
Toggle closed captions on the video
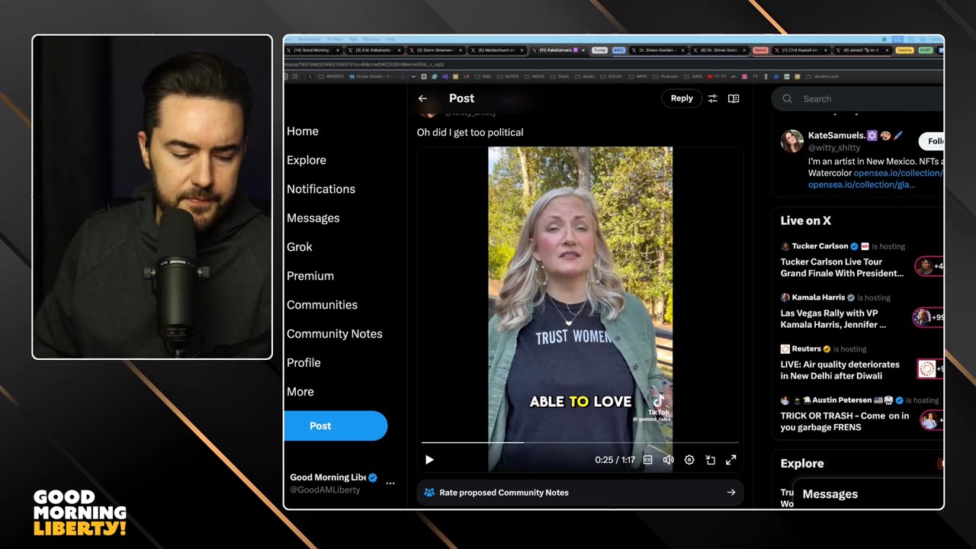(x=648, y=460)
